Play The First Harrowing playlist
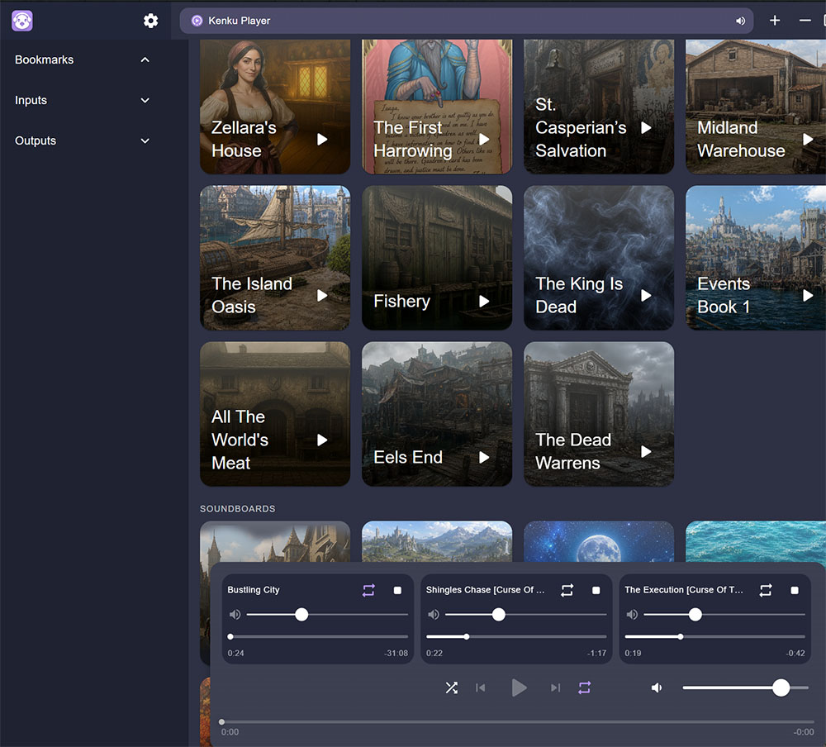This screenshot has width=826, height=747. coord(484,139)
